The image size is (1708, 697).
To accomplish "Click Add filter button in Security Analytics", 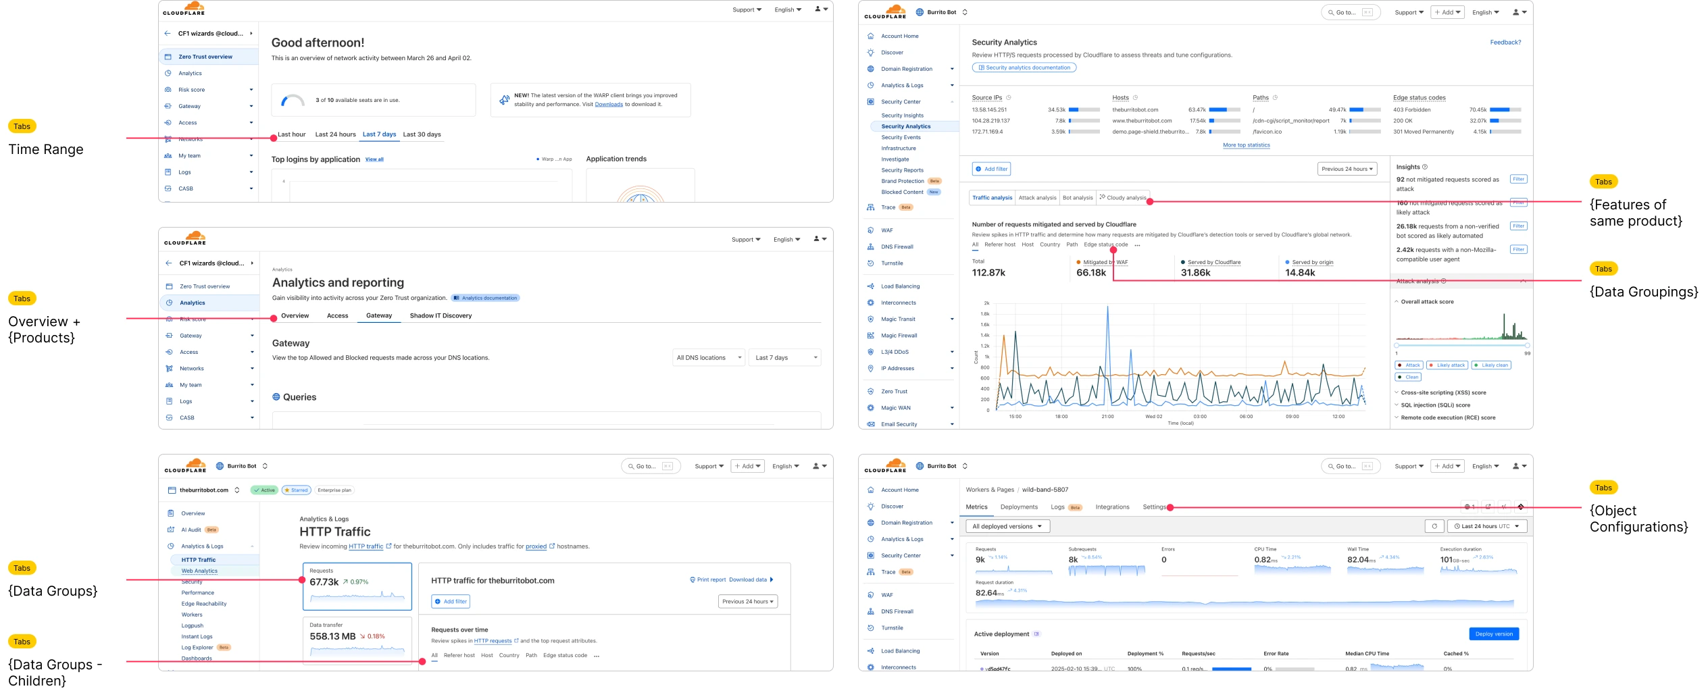I will point(991,169).
